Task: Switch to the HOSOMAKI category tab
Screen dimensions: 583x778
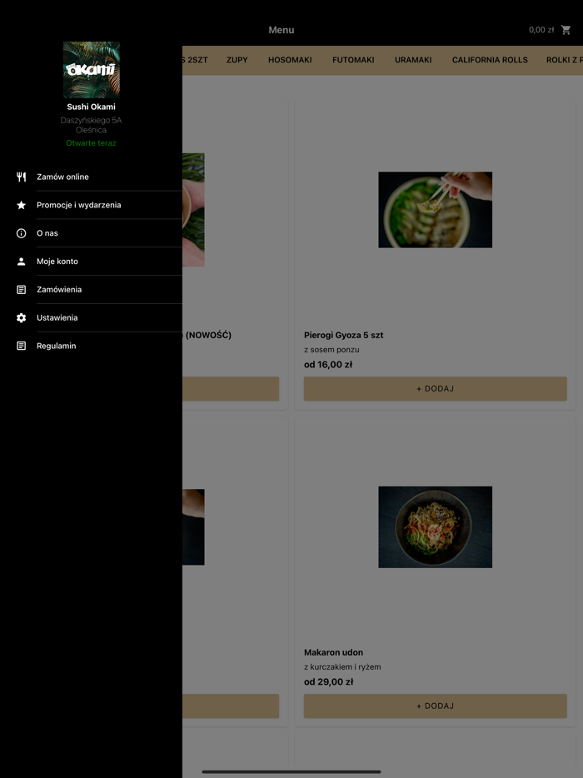Action: [x=290, y=60]
